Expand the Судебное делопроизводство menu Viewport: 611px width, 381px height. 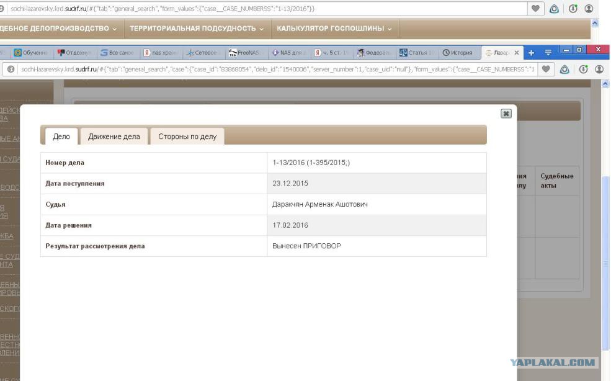coord(58,29)
